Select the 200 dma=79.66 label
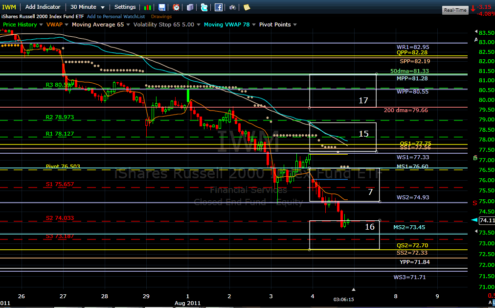The image size is (495, 308). click(406, 110)
